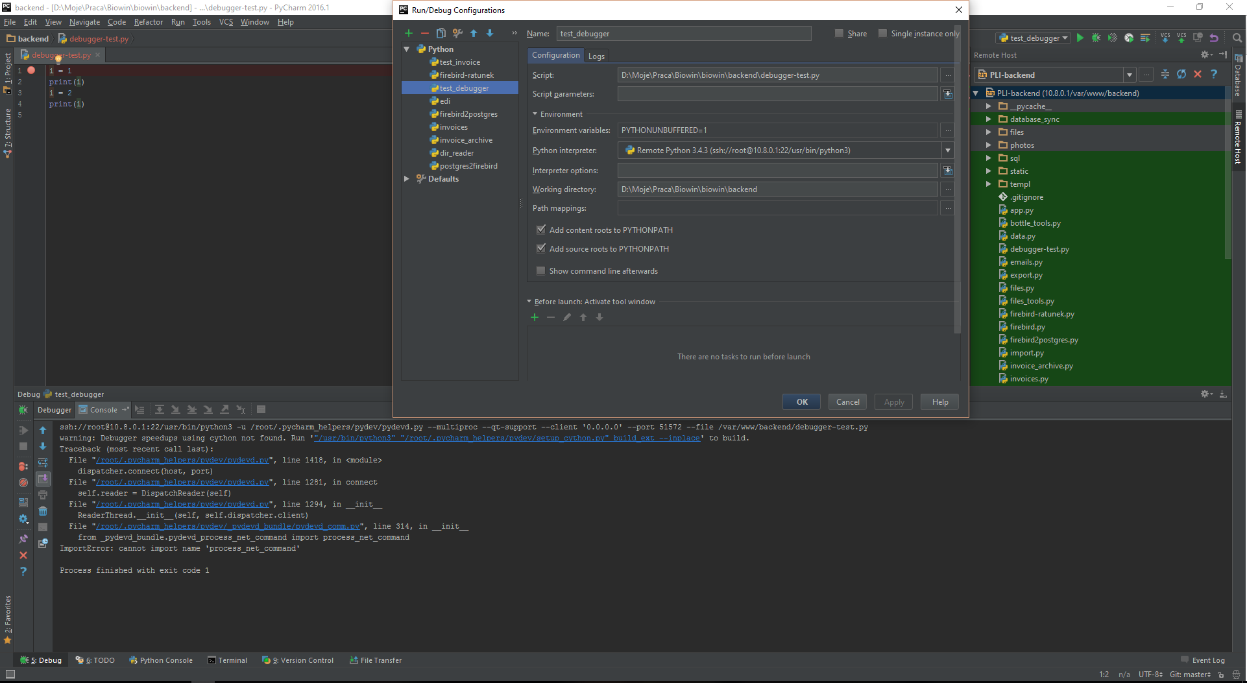Image resolution: width=1247 pixels, height=683 pixels.
Task: Click the Working directory field
Action: (777, 189)
